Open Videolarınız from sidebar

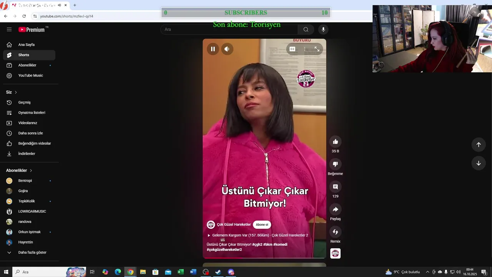click(29, 123)
